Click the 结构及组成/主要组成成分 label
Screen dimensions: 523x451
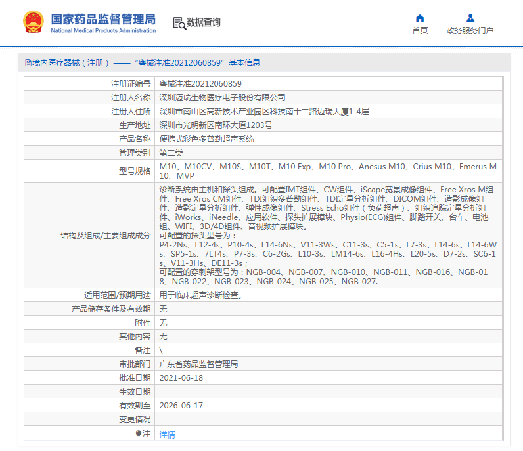click(x=105, y=236)
